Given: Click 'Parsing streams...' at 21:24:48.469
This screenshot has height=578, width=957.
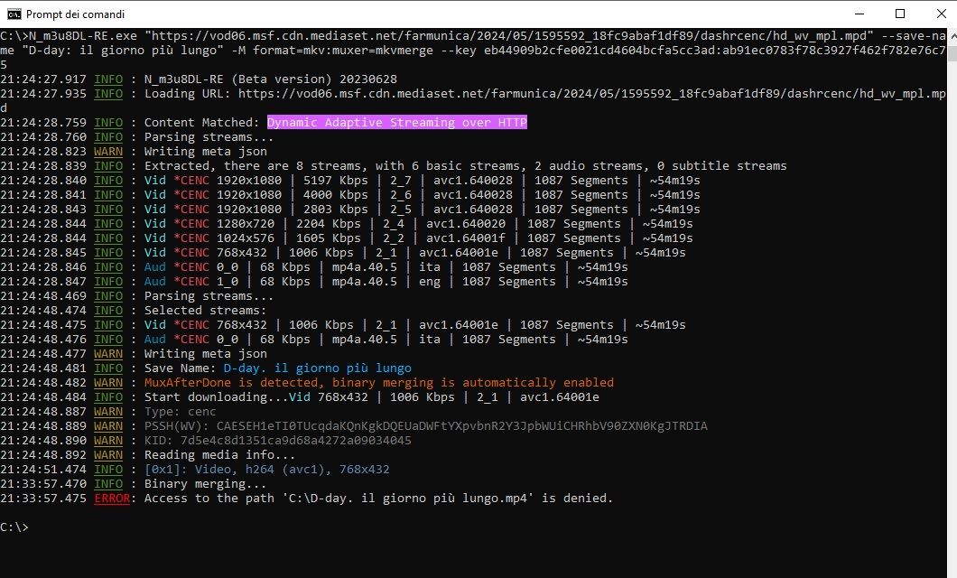Looking at the screenshot, I should (x=209, y=296).
